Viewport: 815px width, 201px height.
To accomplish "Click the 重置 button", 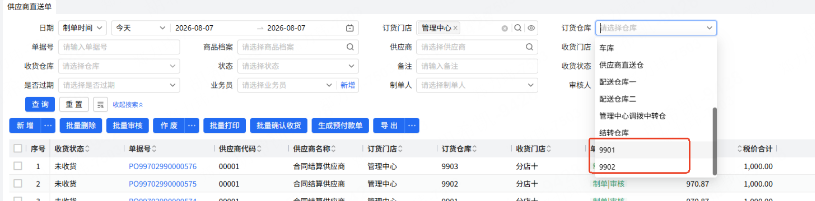I will coord(74,104).
